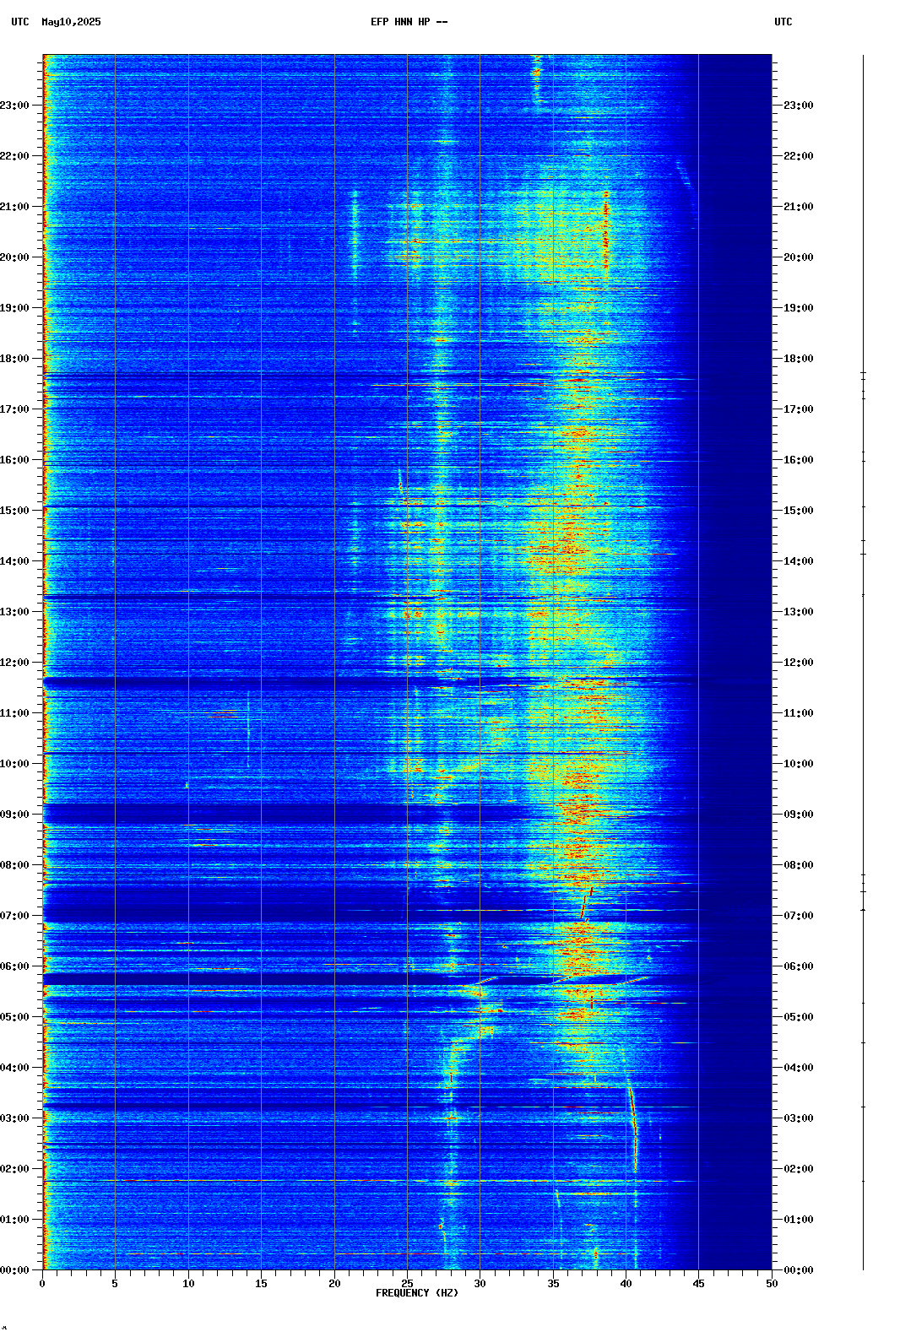900x1337 pixels.
Task: Click the "30" frequency axis tick label
Action: (x=480, y=1284)
